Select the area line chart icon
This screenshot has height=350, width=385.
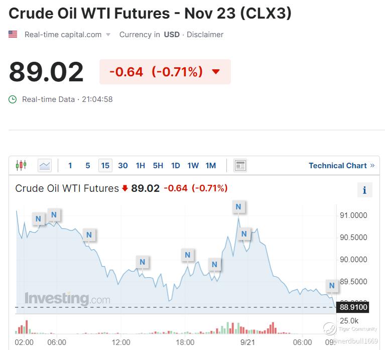45,165
